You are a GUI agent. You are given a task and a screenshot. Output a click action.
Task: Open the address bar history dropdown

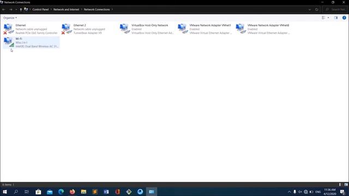[x=310, y=10]
